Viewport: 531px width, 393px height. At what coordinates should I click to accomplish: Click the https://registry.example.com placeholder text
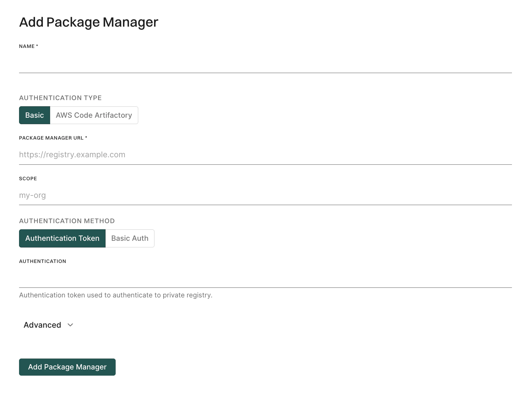72,154
